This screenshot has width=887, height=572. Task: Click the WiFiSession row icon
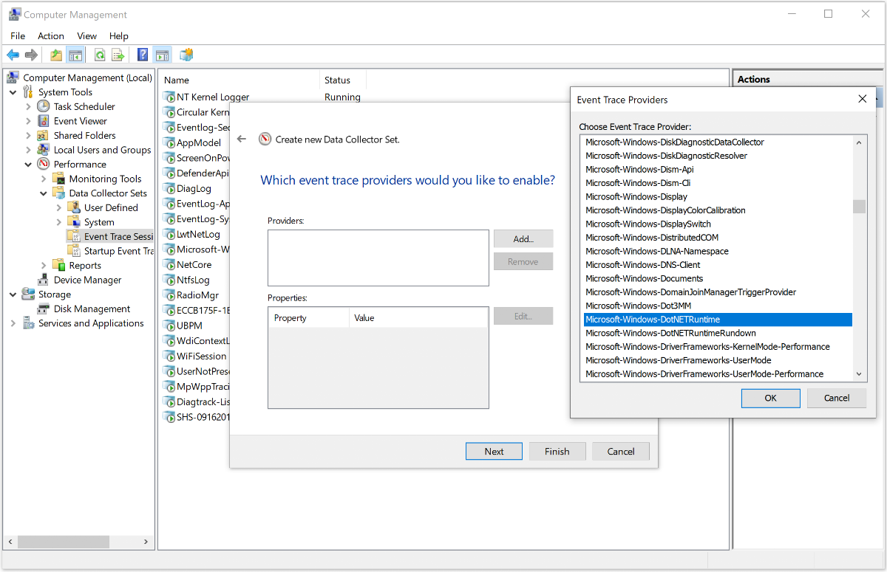click(169, 356)
